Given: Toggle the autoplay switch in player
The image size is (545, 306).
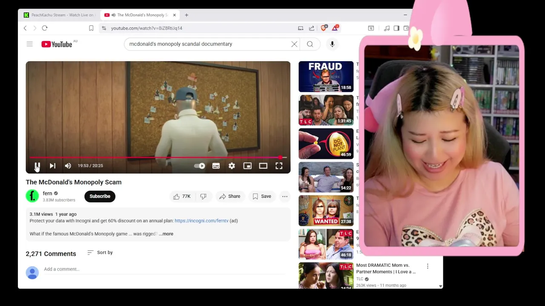Looking at the screenshot, I should [x=200, y=166].
